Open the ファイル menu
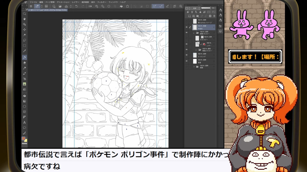 click(x=33, y=2)
